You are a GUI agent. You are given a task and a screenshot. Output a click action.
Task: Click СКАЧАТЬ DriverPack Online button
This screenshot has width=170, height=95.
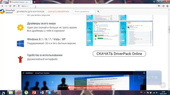point(119,54)
